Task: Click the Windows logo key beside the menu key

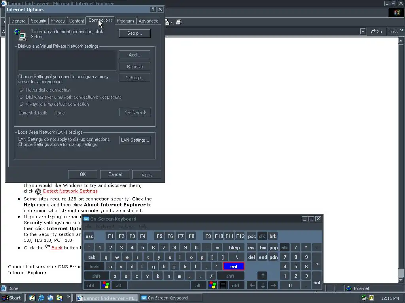Action: [x=212, y=285]
